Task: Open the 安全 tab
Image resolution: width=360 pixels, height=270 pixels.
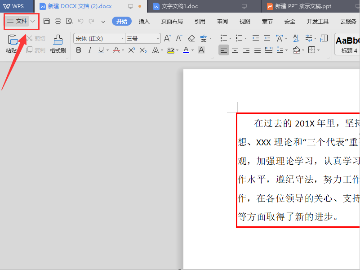Action: click(289, 21)
